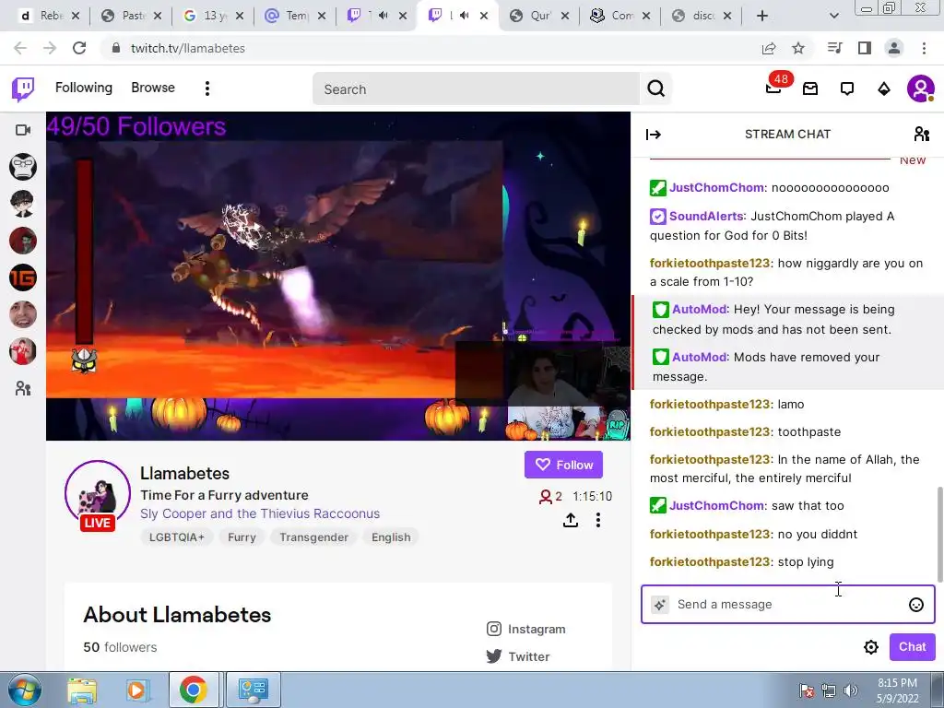Screen dimensions: 944x708
Task: Click the browser share page icon
Action: click(x=769, y=48)
